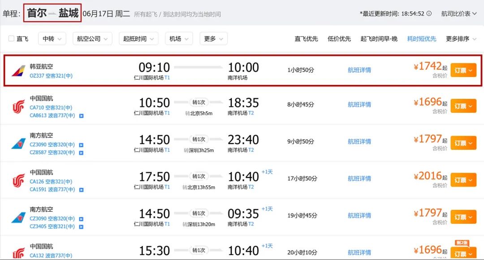The height and width of the screenshot is (260, 484).
Task: Click the blue icon beside CZ3090 in 9小时50分 row
Action: coord(81,145)
